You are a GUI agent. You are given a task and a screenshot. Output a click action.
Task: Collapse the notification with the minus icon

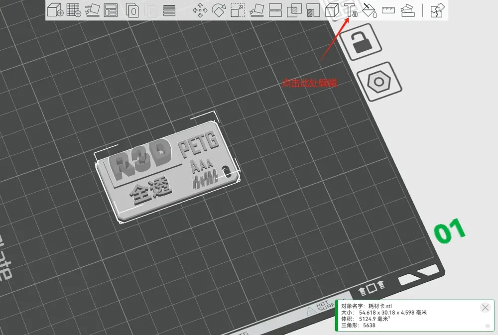coord(488,326)
